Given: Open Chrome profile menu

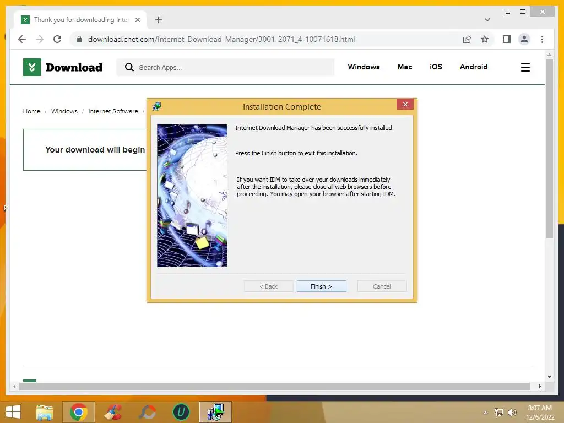Looking at the screenshot, I should (x=524, y=39).
